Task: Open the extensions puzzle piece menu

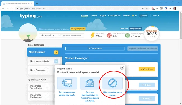Action: (x=170, y=8)
